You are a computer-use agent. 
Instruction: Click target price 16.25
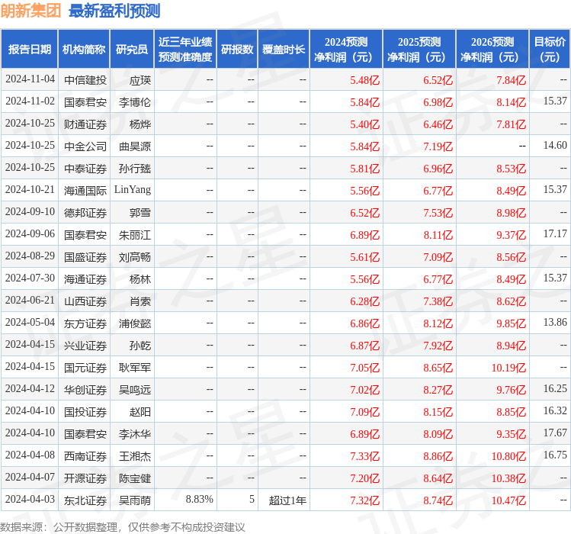click(555, 389)
